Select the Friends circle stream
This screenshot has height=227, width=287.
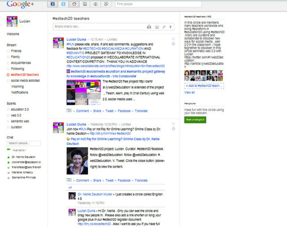16,51
